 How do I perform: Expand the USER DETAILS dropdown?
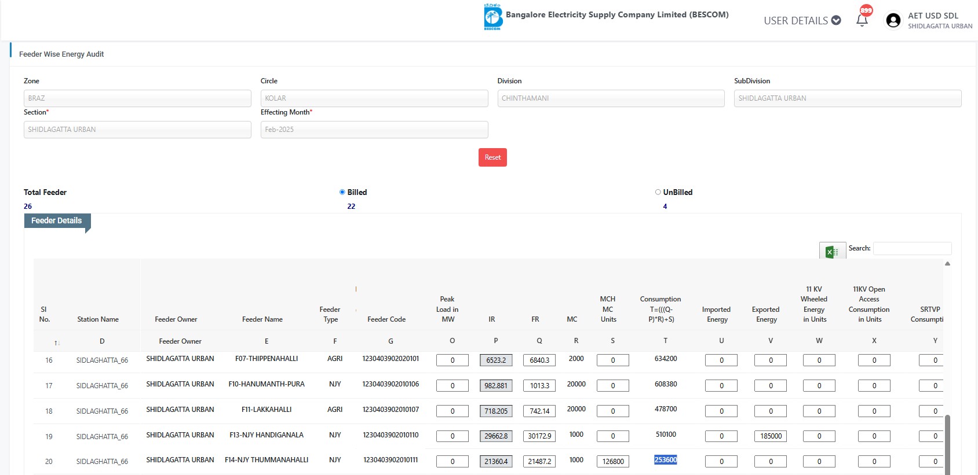(x=802, y=20)
